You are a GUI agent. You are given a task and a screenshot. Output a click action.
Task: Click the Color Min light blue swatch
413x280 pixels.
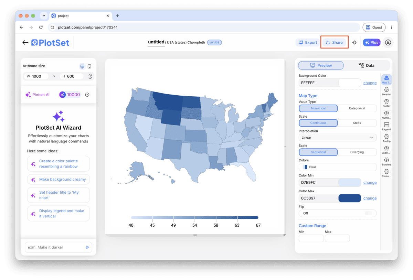(350, 183)
